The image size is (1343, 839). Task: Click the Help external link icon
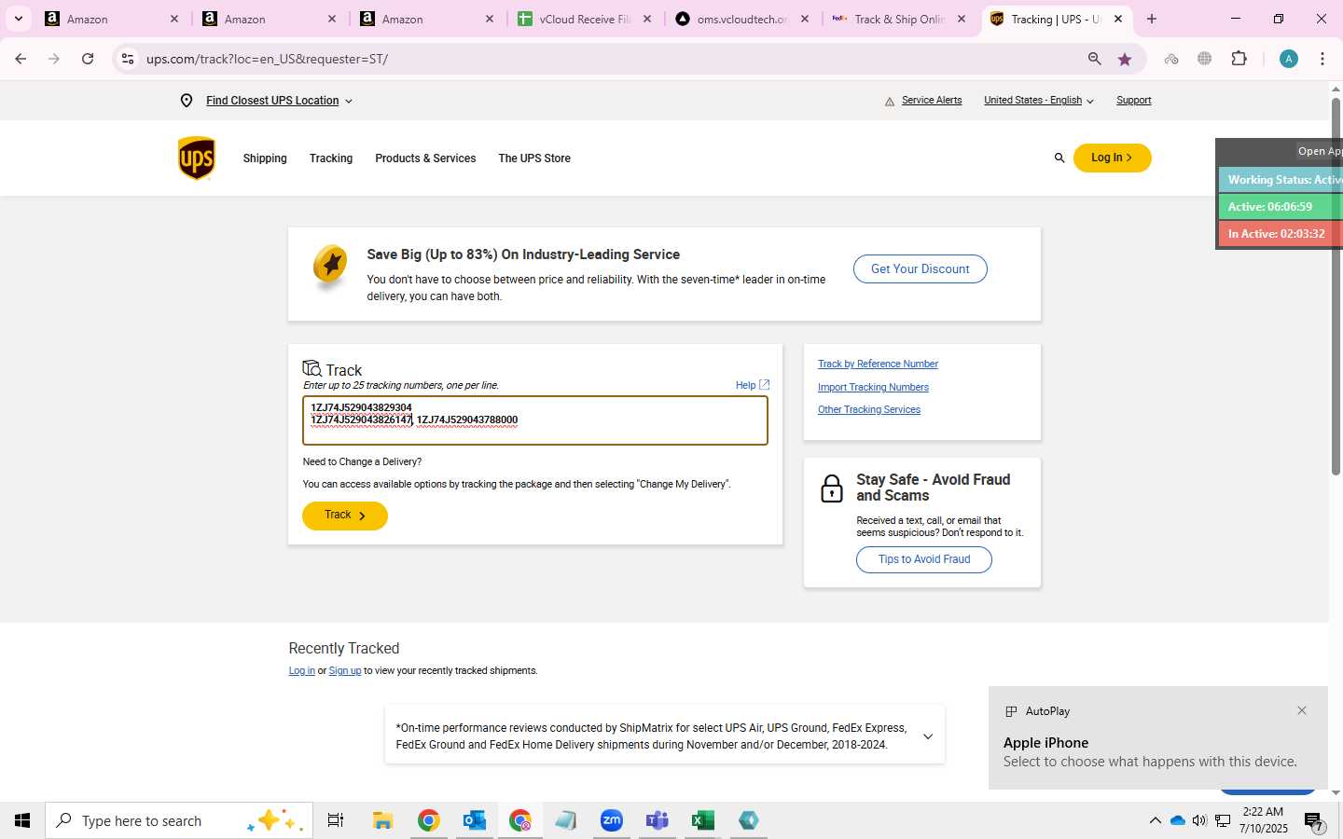[765, 385]
